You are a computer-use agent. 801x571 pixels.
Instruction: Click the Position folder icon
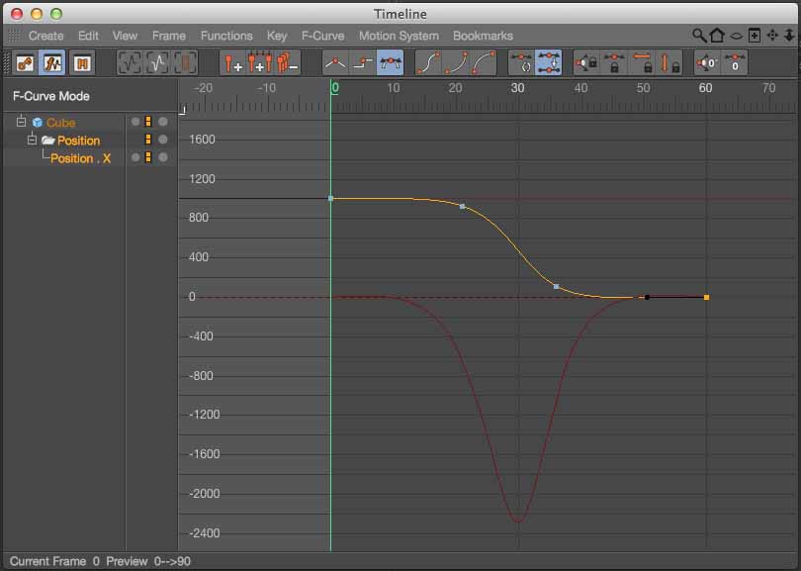point(48,141)
